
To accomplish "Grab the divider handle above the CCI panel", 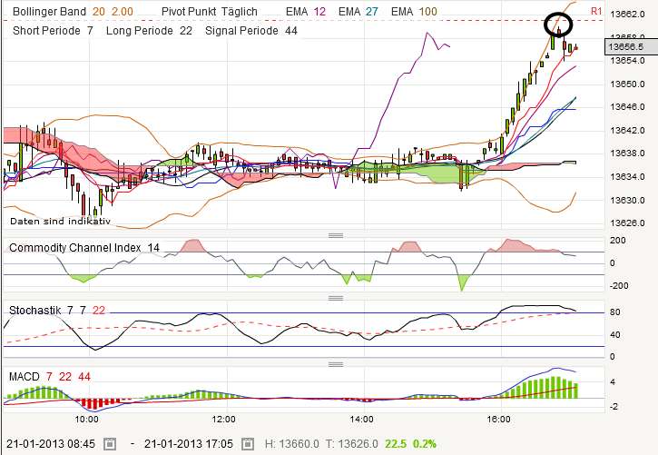I will tap(336, 235).
